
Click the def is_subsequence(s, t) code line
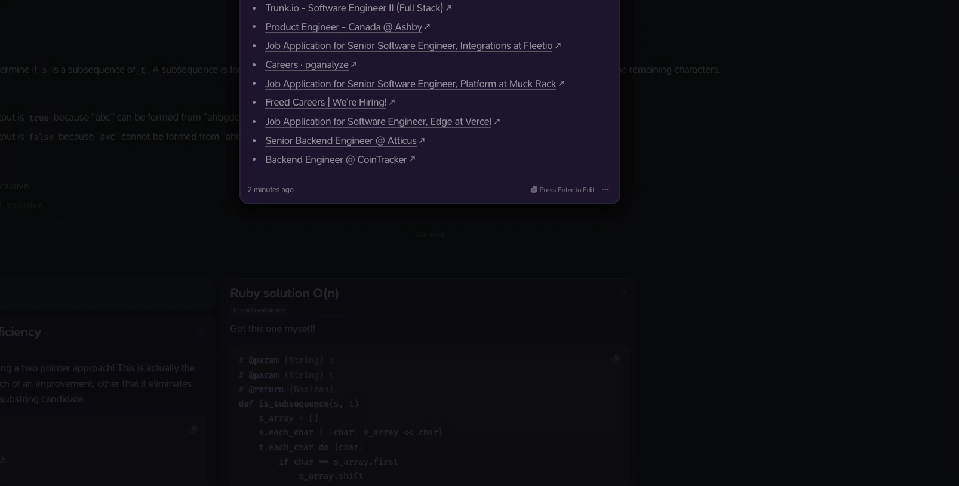tap(299, 404)
